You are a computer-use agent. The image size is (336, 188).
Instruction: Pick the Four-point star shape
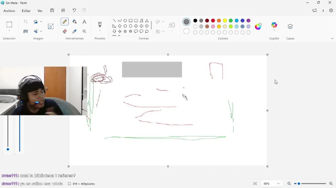pyautogui.click(x=120, y=31)
